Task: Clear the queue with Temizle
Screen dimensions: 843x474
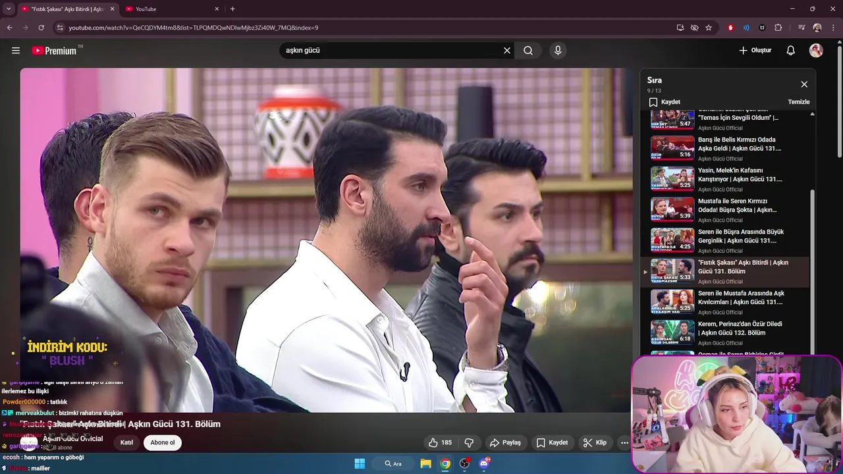Action: pos(799,102)
